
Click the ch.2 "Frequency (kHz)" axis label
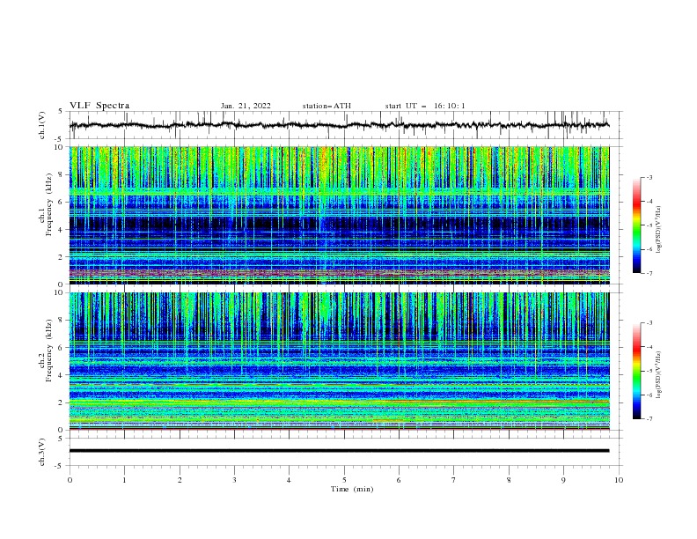[49, 350]
